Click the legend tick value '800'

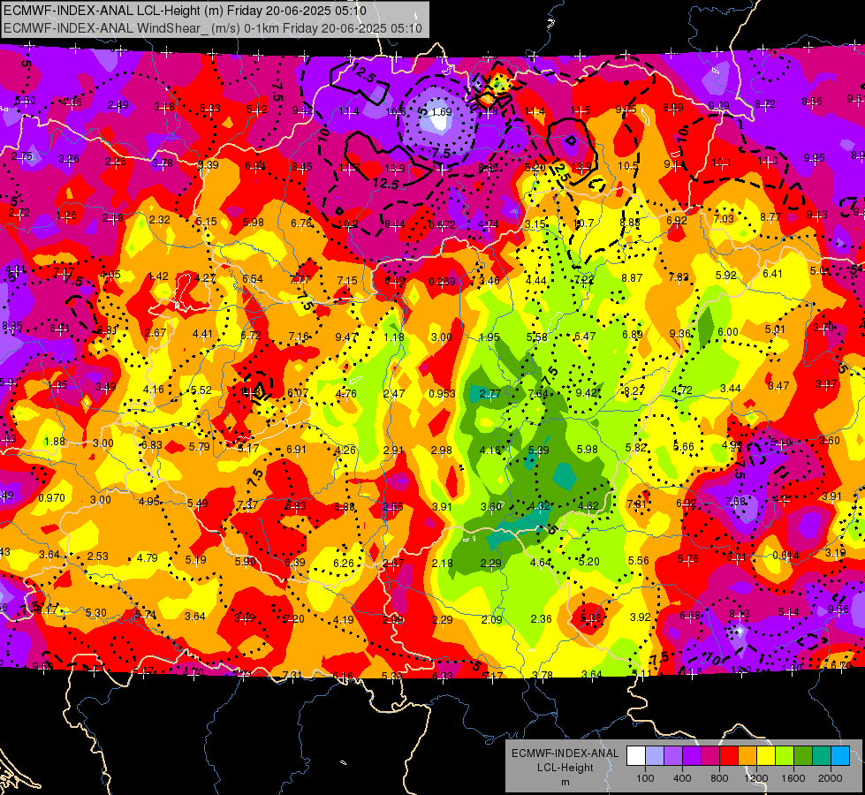click(719, 778)
